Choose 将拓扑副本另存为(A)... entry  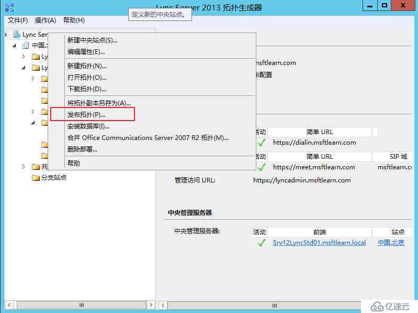click(99, 103)
